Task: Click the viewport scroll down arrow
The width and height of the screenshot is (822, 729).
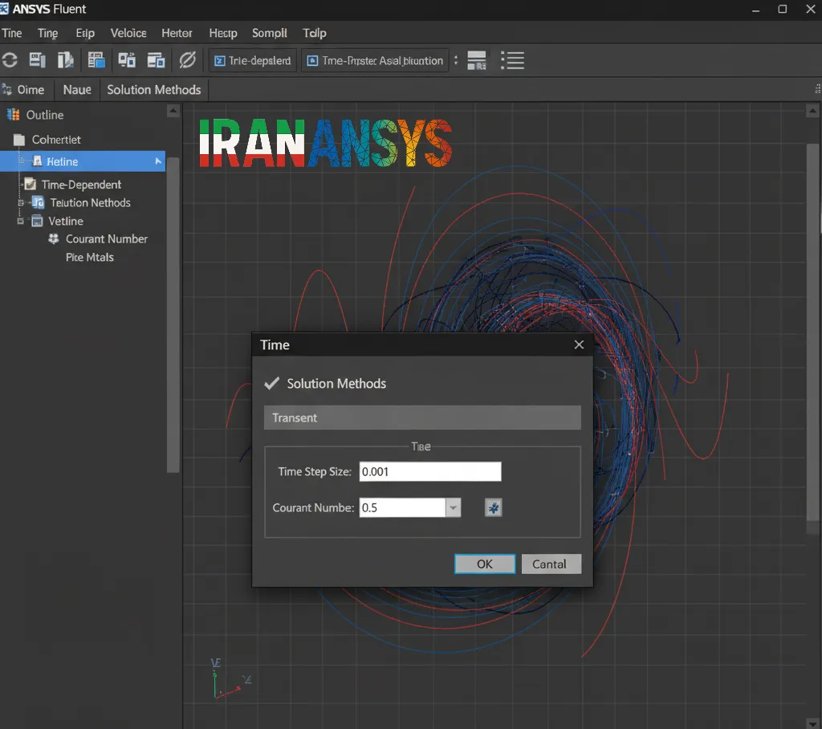Action: click(x=812, y=723)
